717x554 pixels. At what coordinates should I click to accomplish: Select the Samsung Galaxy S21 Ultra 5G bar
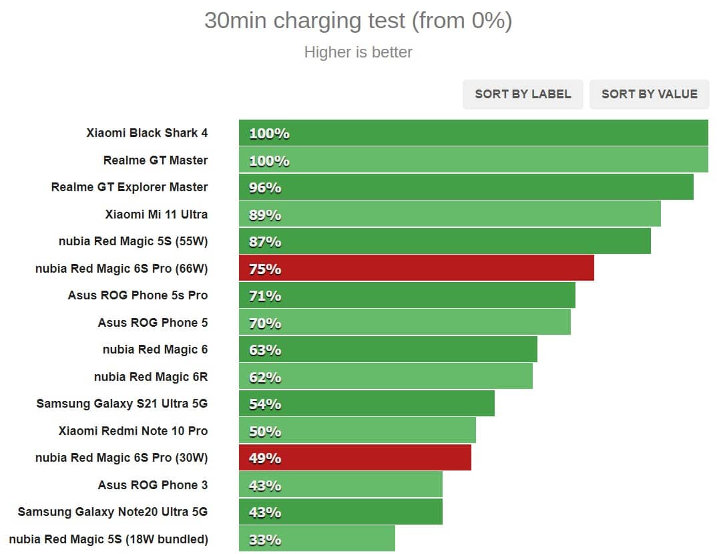click(x=367, y=404)
